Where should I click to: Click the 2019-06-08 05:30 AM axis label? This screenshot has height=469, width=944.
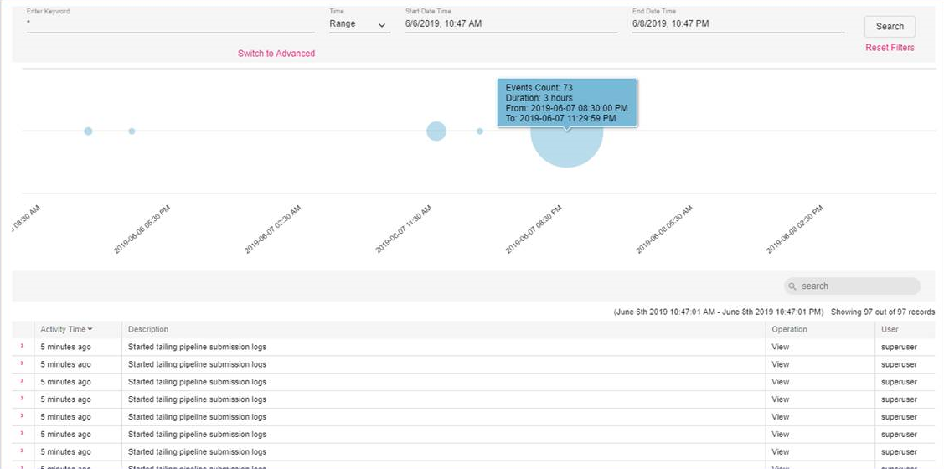coord(665,229)
